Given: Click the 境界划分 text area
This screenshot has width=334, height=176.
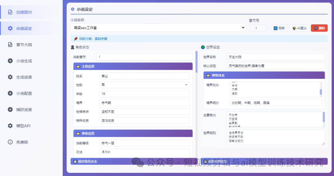Looking at the screenshot, I should (276, 89).
